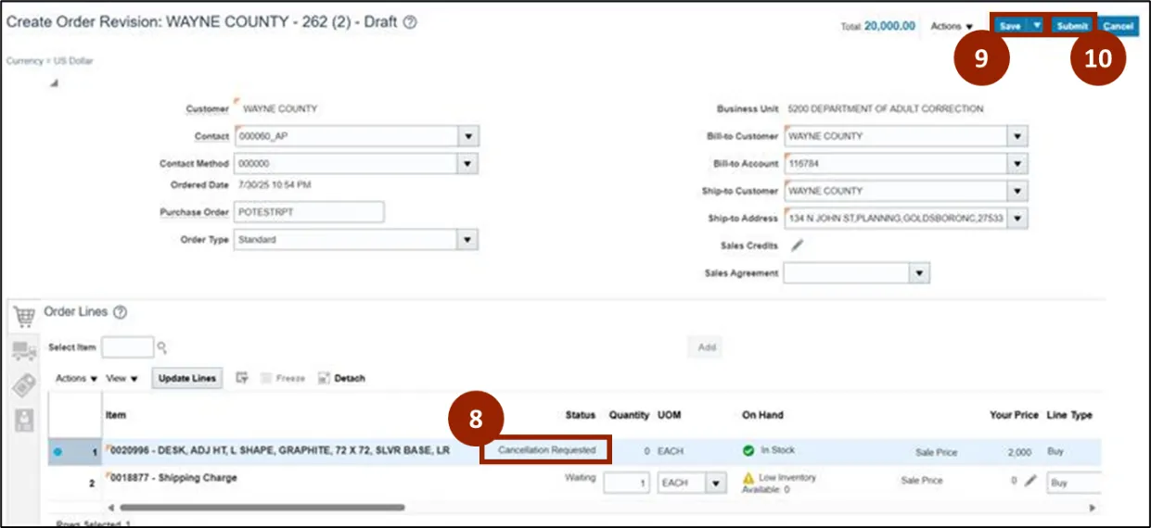Click the search icon beside Select Item

[161, 347]
